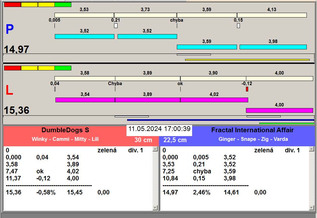Click -0,58% in the DumbleDogs list
317x218 pixels.
click(x=46, y=192)
